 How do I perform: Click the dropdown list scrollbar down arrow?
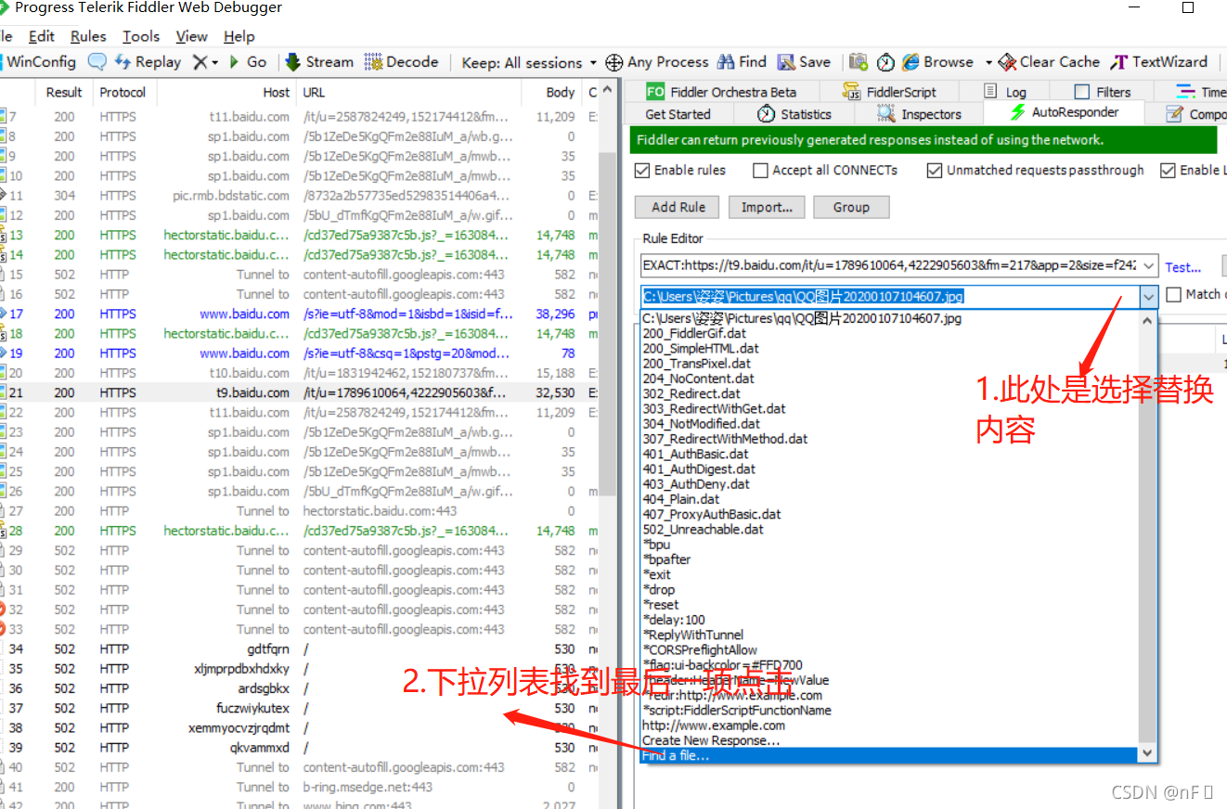pyautogui.click(x=1148, y=753)
